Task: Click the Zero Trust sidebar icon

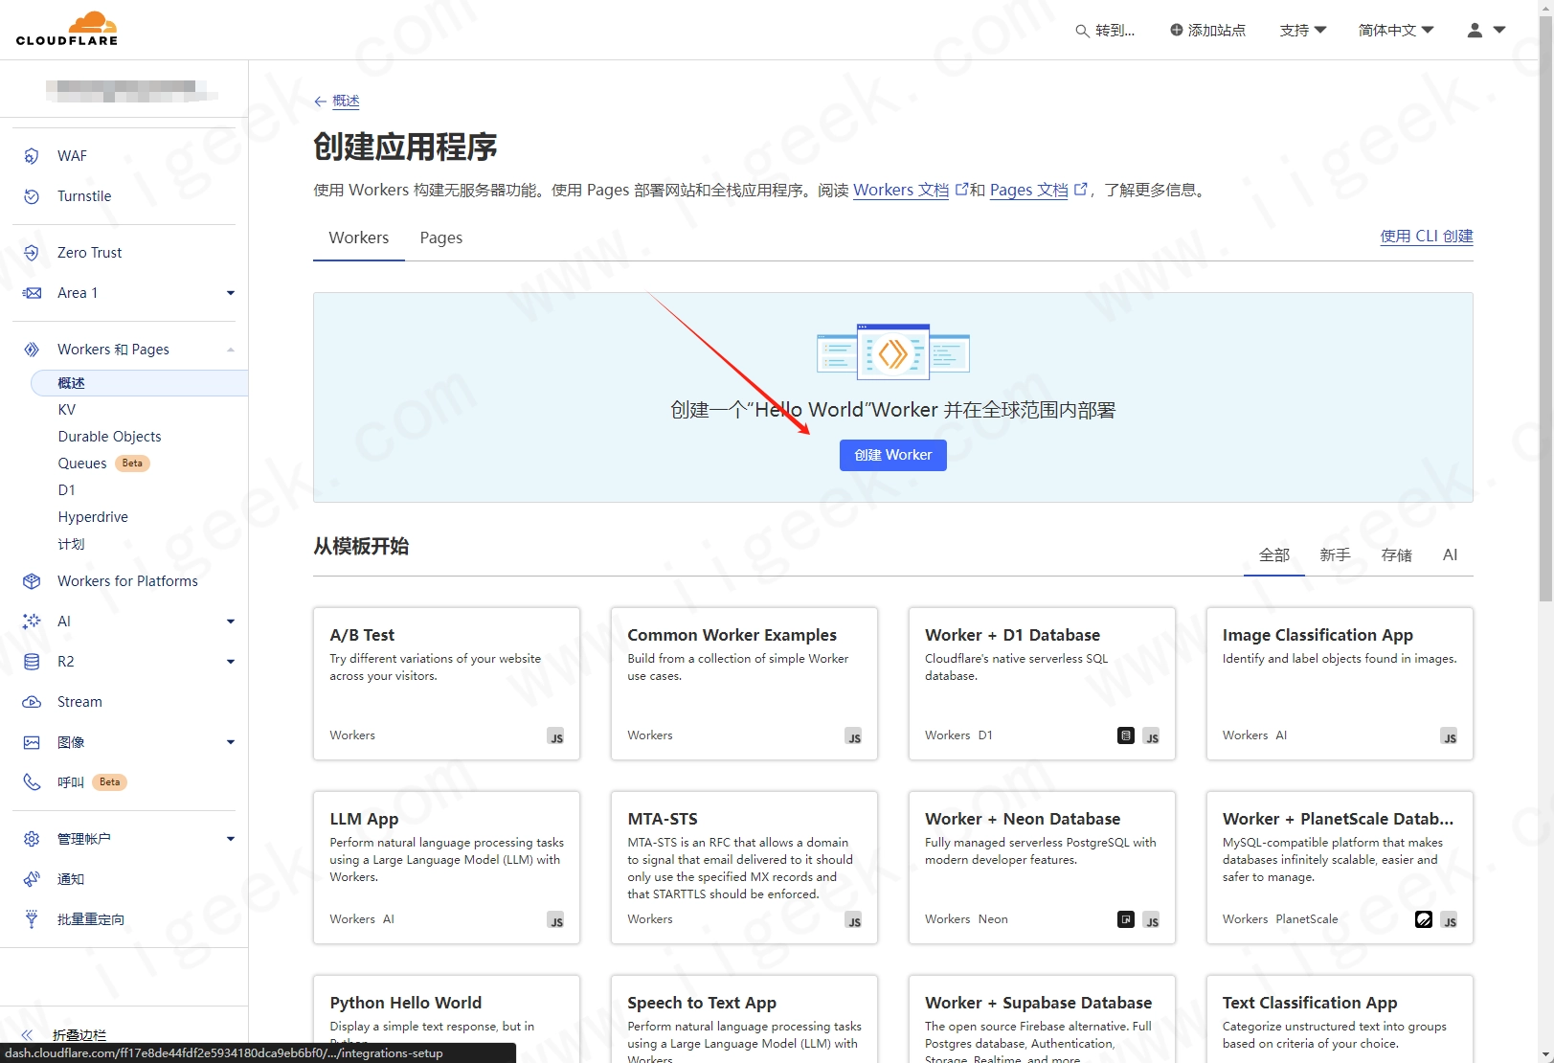Action: pos(32,253)
